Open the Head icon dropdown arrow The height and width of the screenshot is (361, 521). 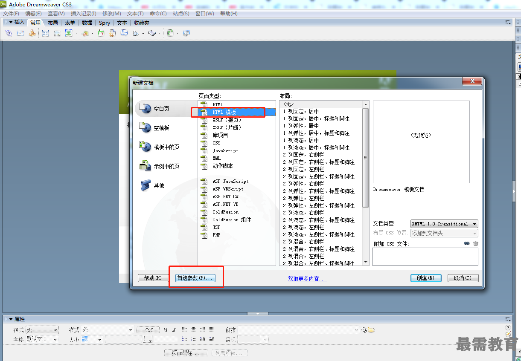(x=143, y=33)
